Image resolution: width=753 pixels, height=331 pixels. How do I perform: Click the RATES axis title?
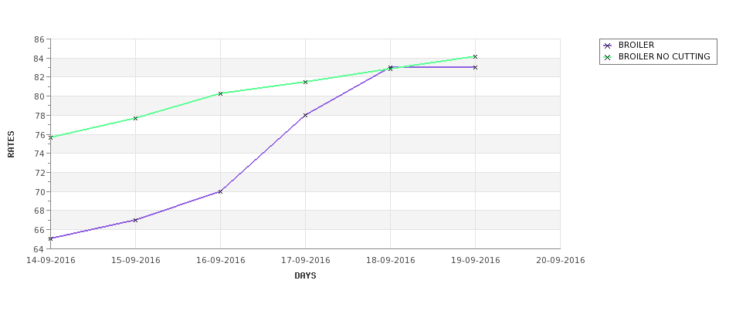point(11,144)
